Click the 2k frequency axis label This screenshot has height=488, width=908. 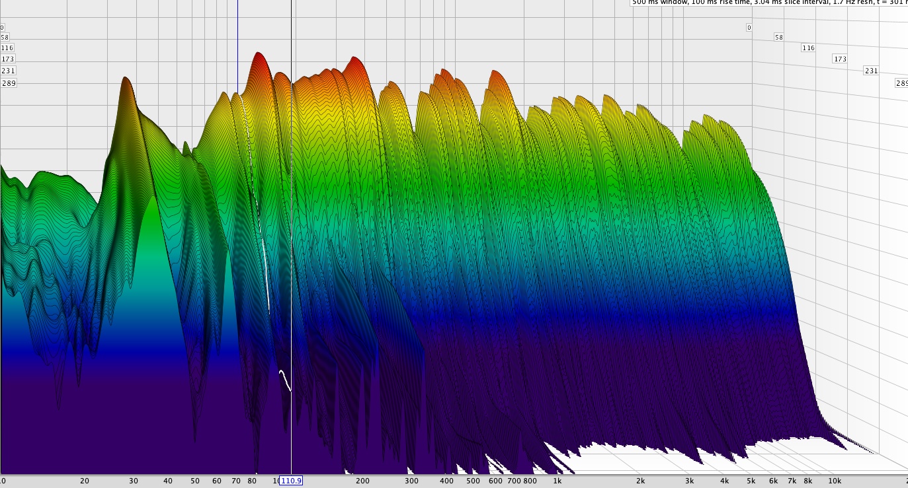coord(640,481)
